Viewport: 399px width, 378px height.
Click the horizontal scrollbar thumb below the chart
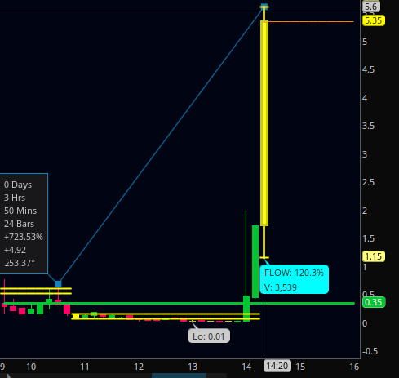[179, 376]
